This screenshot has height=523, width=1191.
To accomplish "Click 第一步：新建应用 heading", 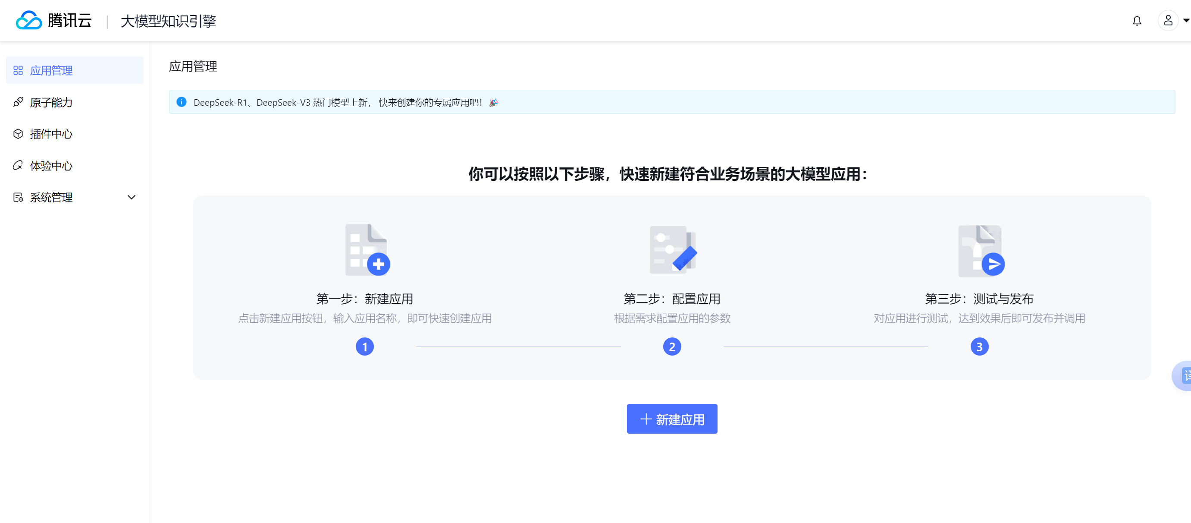I will tap(365, 299).
